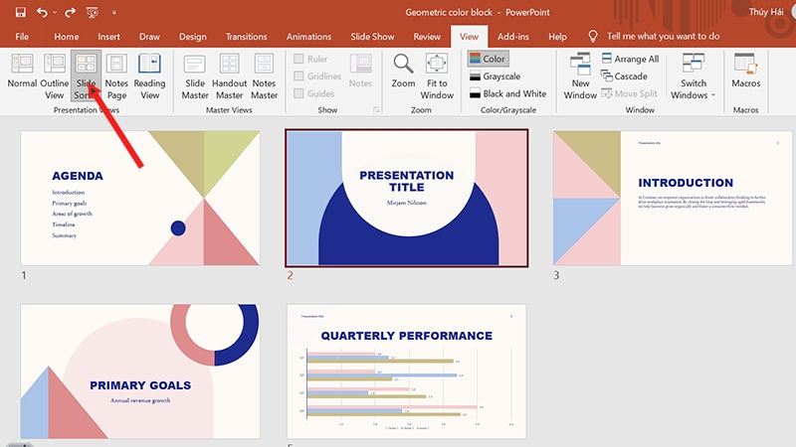Select the Agenda slide thumbnail

140,198
